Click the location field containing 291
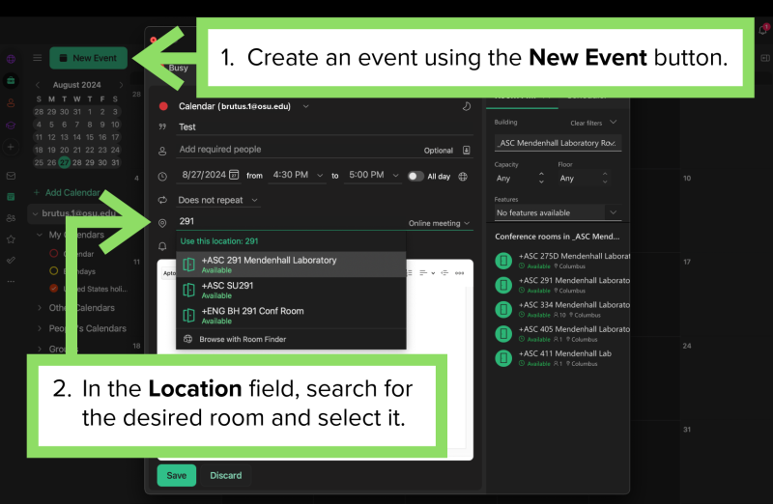The width and height of the screenshot is (773, 504). coord(290,222)
